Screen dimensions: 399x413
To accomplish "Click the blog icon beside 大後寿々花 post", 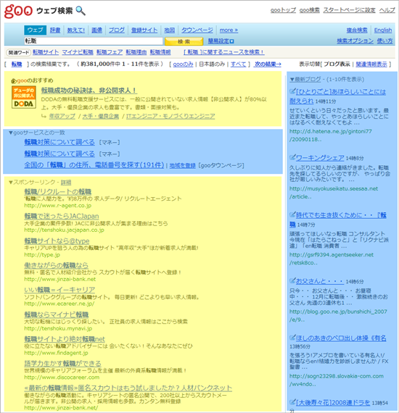I will [292, 402].
